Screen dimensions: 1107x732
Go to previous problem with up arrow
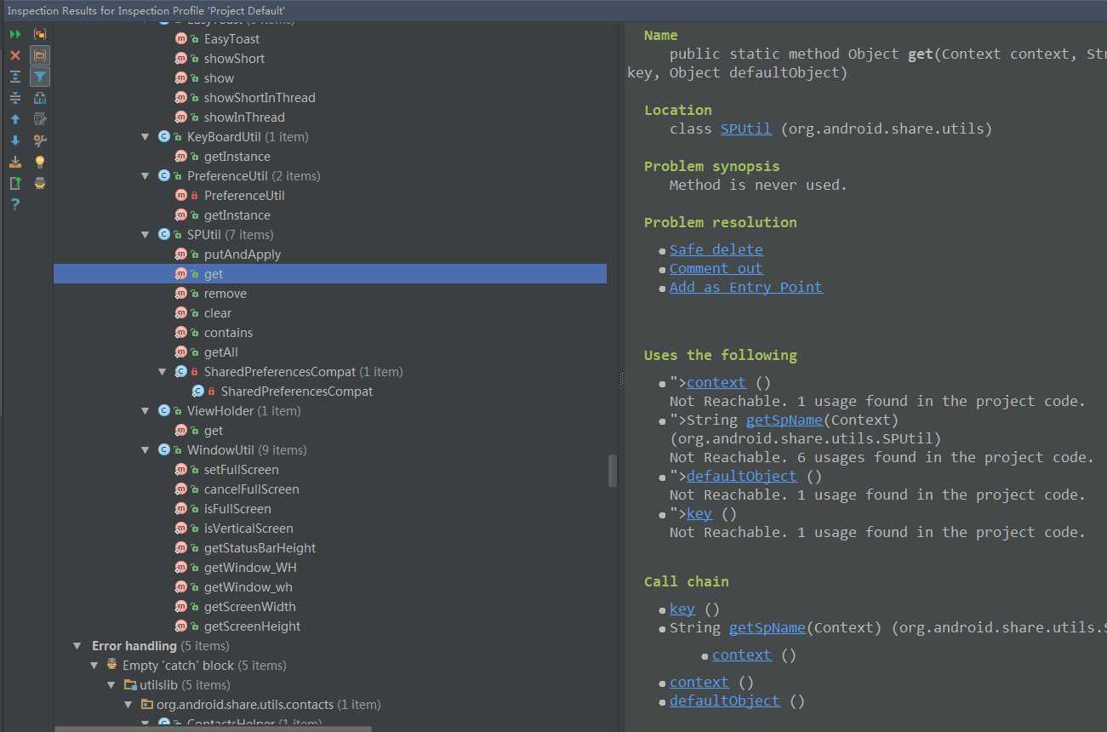pos(15,119)
